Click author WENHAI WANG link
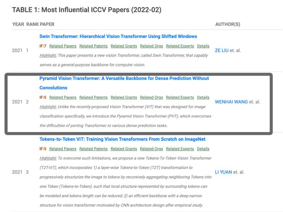 click(231, 102)
